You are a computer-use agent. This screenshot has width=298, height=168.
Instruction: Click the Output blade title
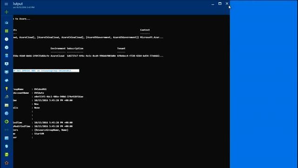(x=18, y=4)
